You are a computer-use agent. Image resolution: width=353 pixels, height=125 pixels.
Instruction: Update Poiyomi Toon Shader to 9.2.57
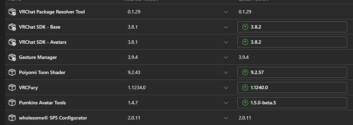pyautogui.click(x=292, y=72)
